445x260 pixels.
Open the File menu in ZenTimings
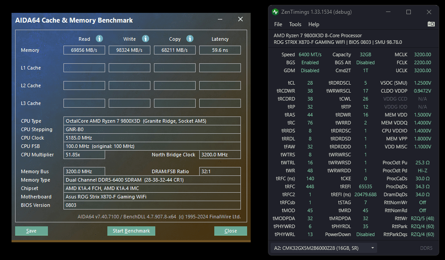pyautogui.click(x=278, y=24)
